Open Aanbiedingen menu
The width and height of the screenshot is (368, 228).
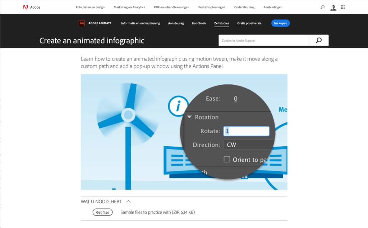pyautogui.click(x=273, y=7)
